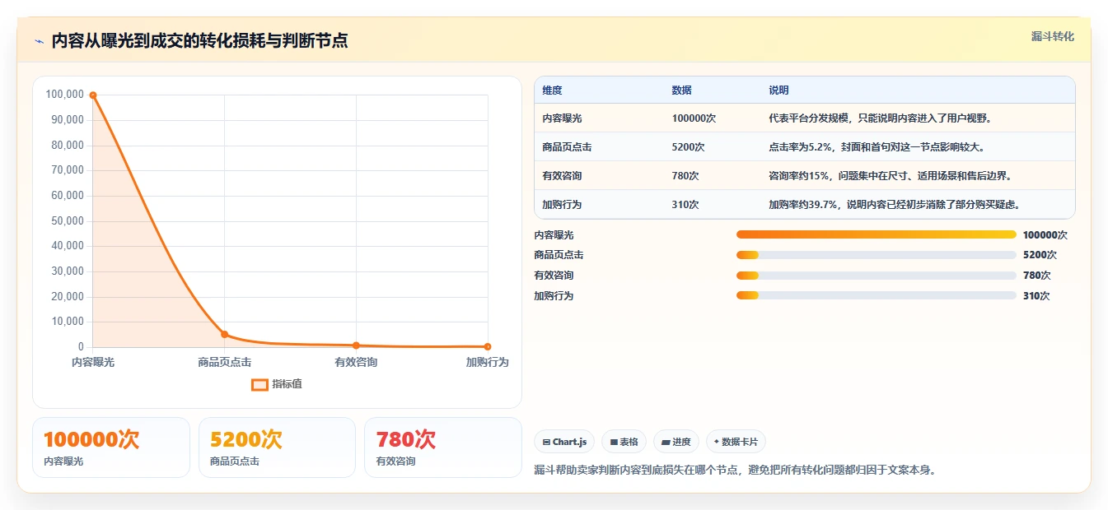Click the 说明 table header
This screenshot has height=510, width=1108.
click(x=778, y=90)
